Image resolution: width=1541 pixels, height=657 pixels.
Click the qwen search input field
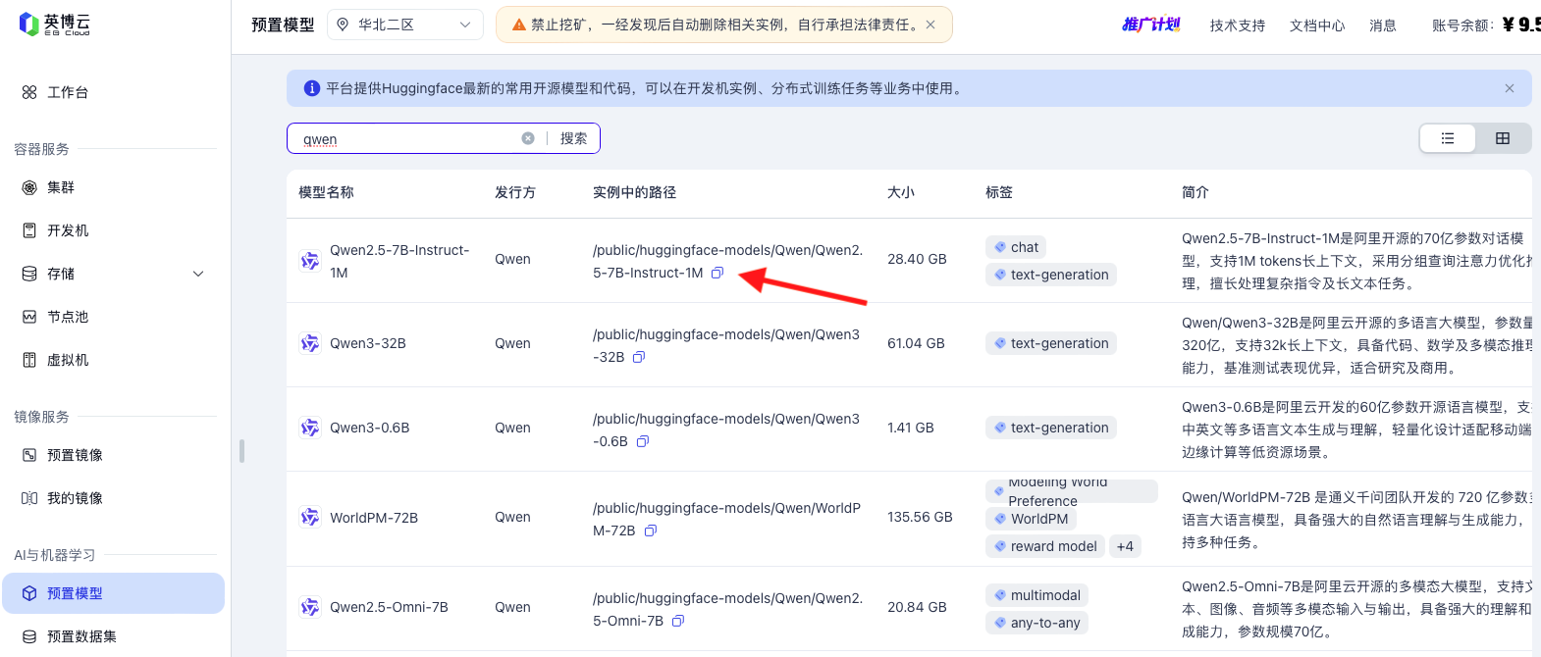click(407, 139)
